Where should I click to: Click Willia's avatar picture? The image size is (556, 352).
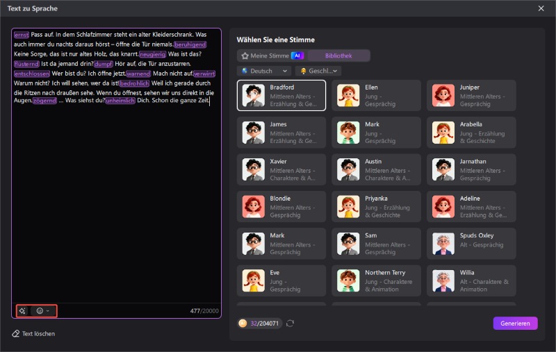[443, 280]
